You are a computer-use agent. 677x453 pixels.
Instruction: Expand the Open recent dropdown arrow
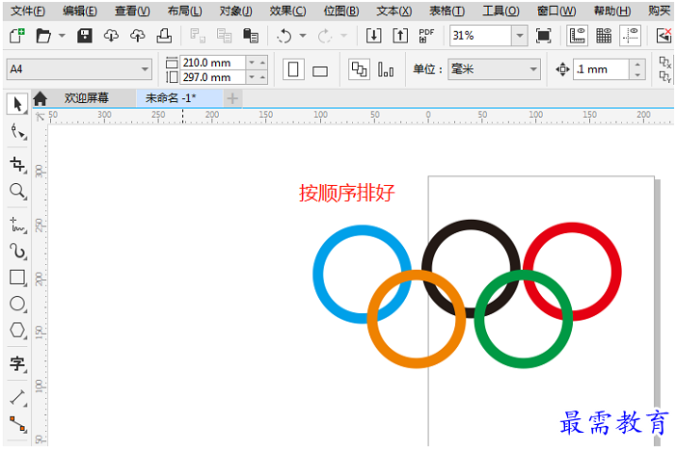pos(62,36)
